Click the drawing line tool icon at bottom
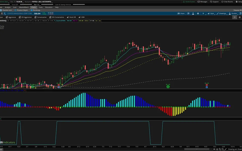 click(225, 149)
